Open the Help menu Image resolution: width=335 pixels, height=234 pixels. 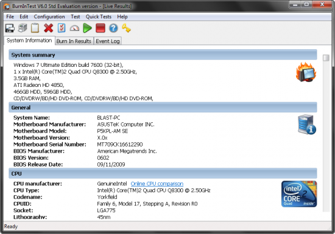122,16
